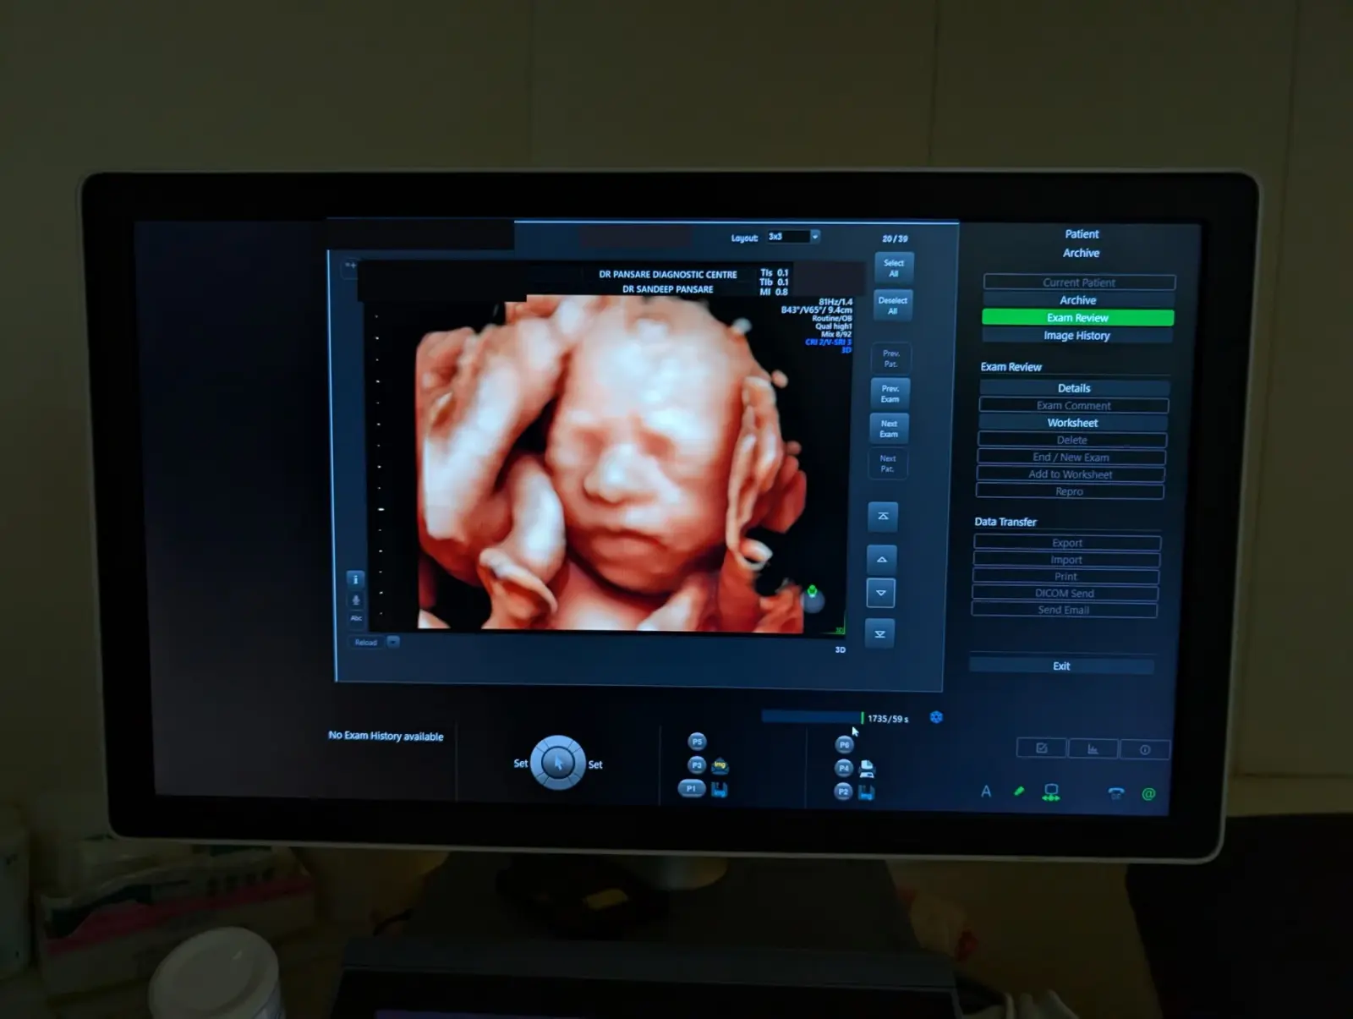Click the save disk icon next to P2
The image size is (1353, 1019).
pos(866,792)
